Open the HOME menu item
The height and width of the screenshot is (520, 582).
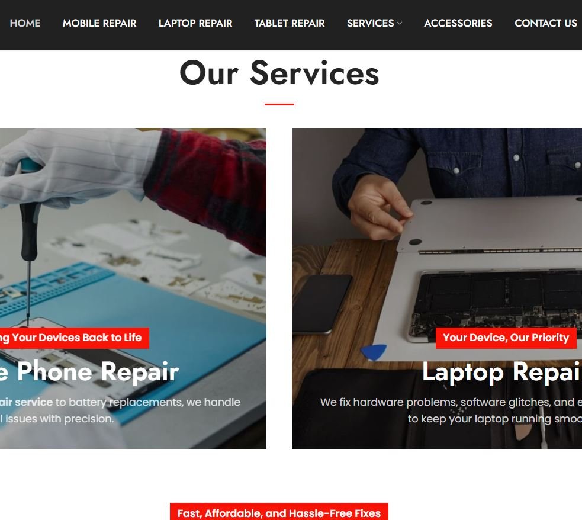click(x=25, y=23)
